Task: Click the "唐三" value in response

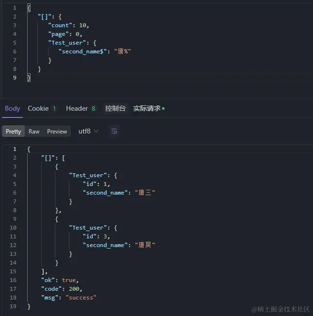Action: pyautogui.click(x=145, y=193)
